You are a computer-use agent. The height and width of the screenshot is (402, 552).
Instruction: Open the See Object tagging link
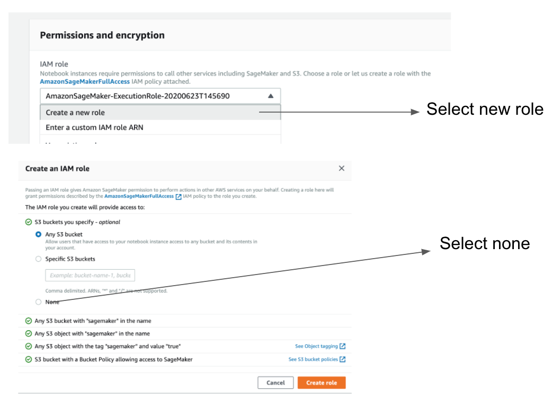(x=316, y=346)
